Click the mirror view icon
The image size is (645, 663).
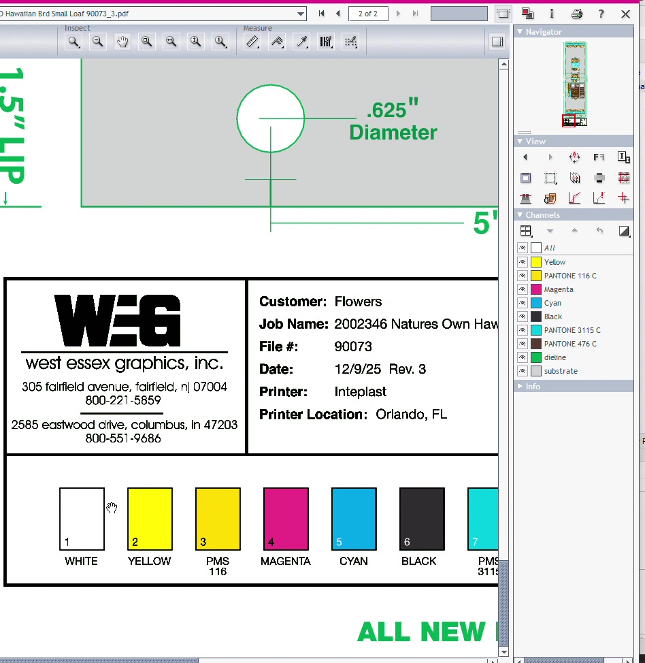(599, 157)
